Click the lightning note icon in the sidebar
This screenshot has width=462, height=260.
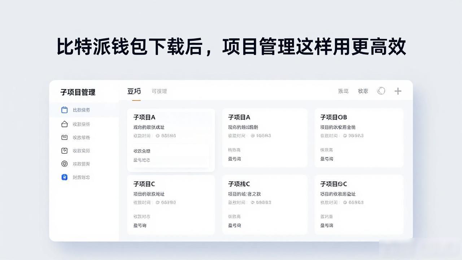click(x=65, y=151)
